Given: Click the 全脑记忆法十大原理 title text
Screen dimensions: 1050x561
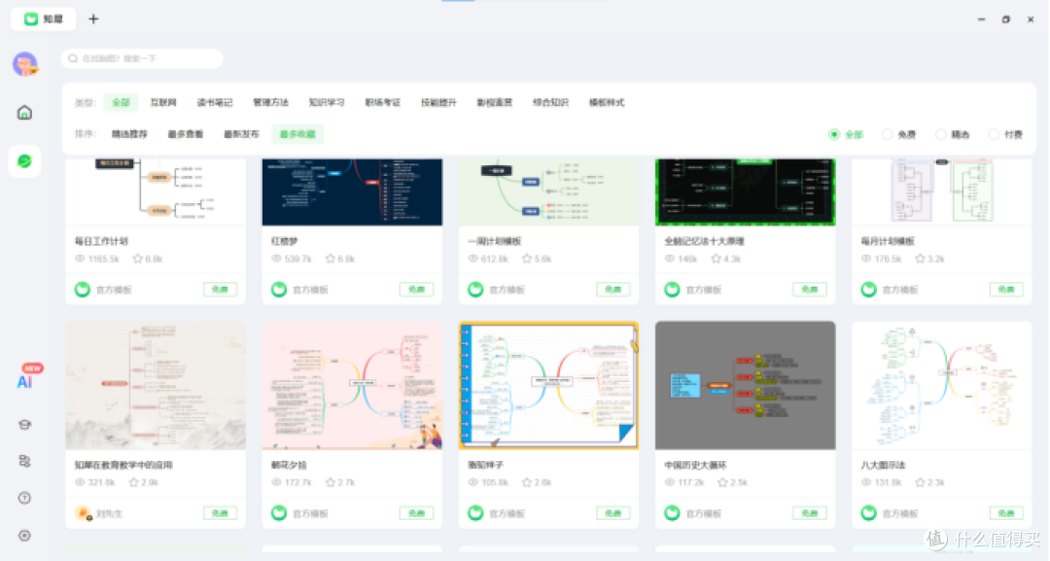Looking at the screenshot, I should 704,241.
